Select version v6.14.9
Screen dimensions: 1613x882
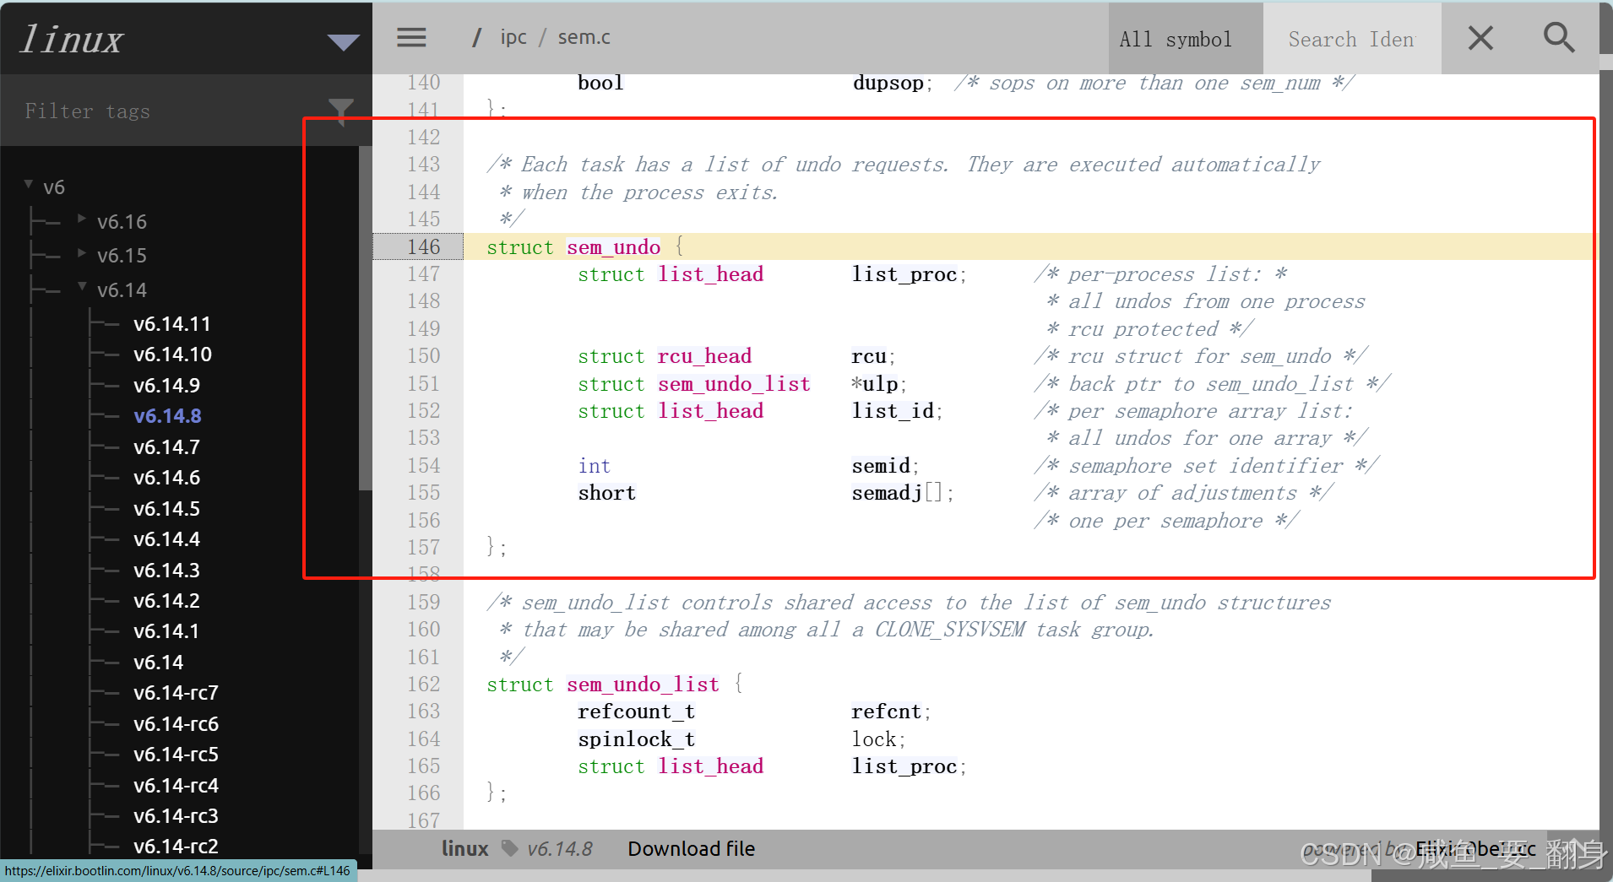pos(167,386)
